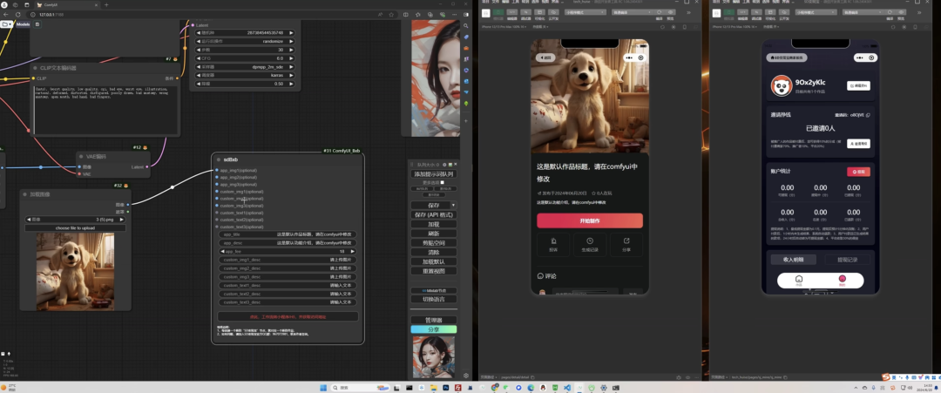Click the 生成记录 clock icon in simulator
Screen dimensions: 941x393
click(x=590, y=241)
